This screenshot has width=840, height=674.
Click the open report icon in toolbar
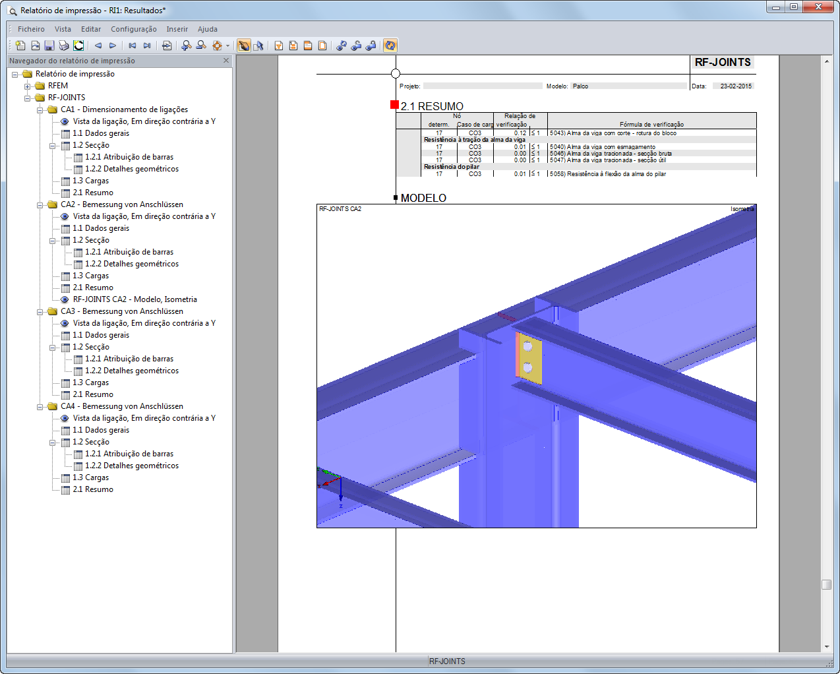point(35,46)
